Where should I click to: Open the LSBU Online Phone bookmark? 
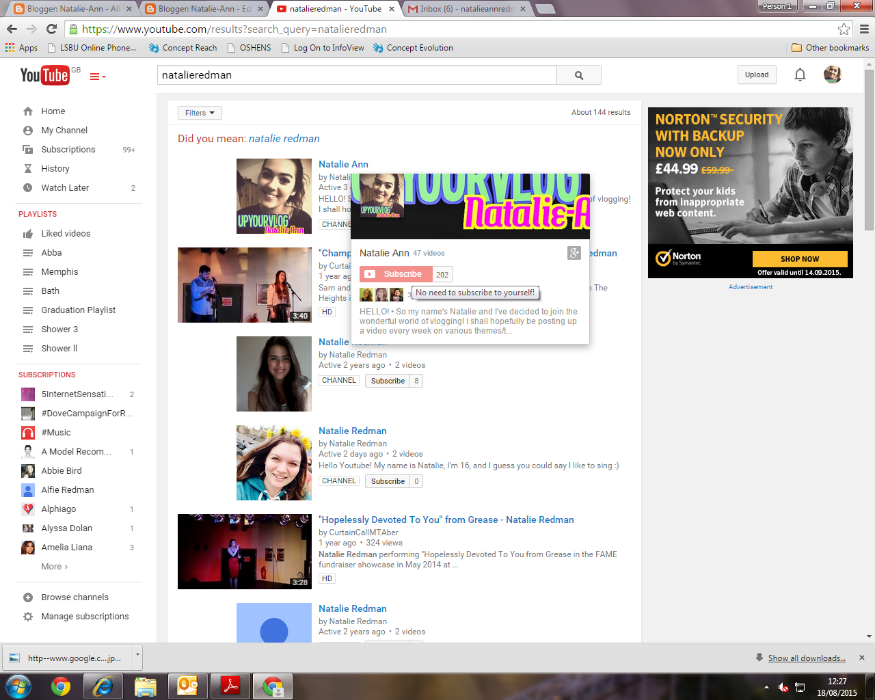(92, 48)
